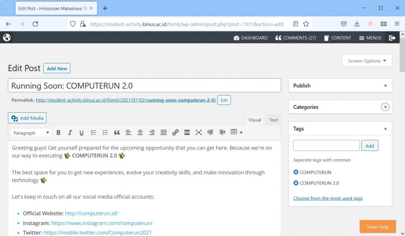405x236 pixels.
Task: Open the Screen Options dropdown
Action: (367, 61)
